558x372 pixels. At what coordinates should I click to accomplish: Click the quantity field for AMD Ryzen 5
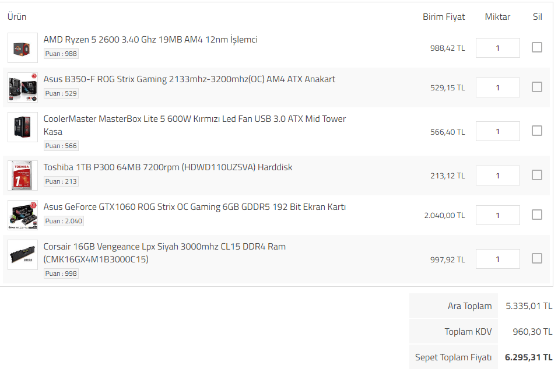[497, 48]
